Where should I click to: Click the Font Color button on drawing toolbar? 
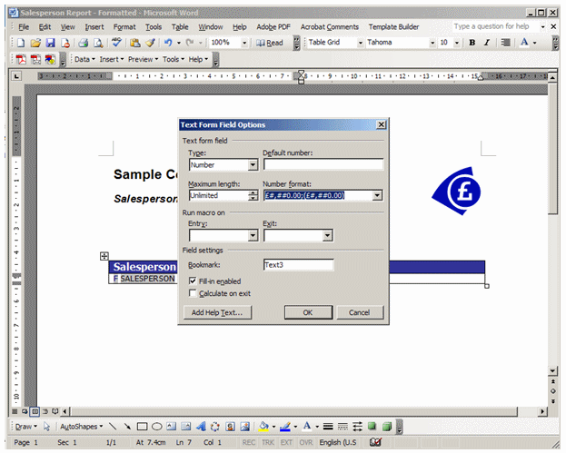tap(307, 427)
